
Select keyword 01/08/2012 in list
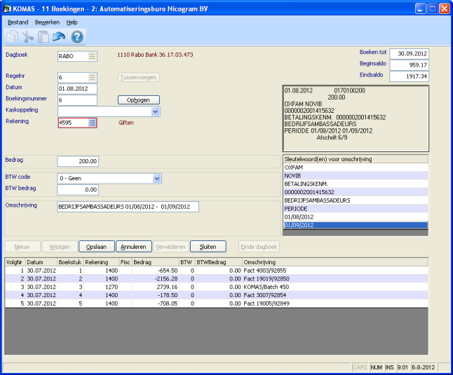click(x=356, y=217)
